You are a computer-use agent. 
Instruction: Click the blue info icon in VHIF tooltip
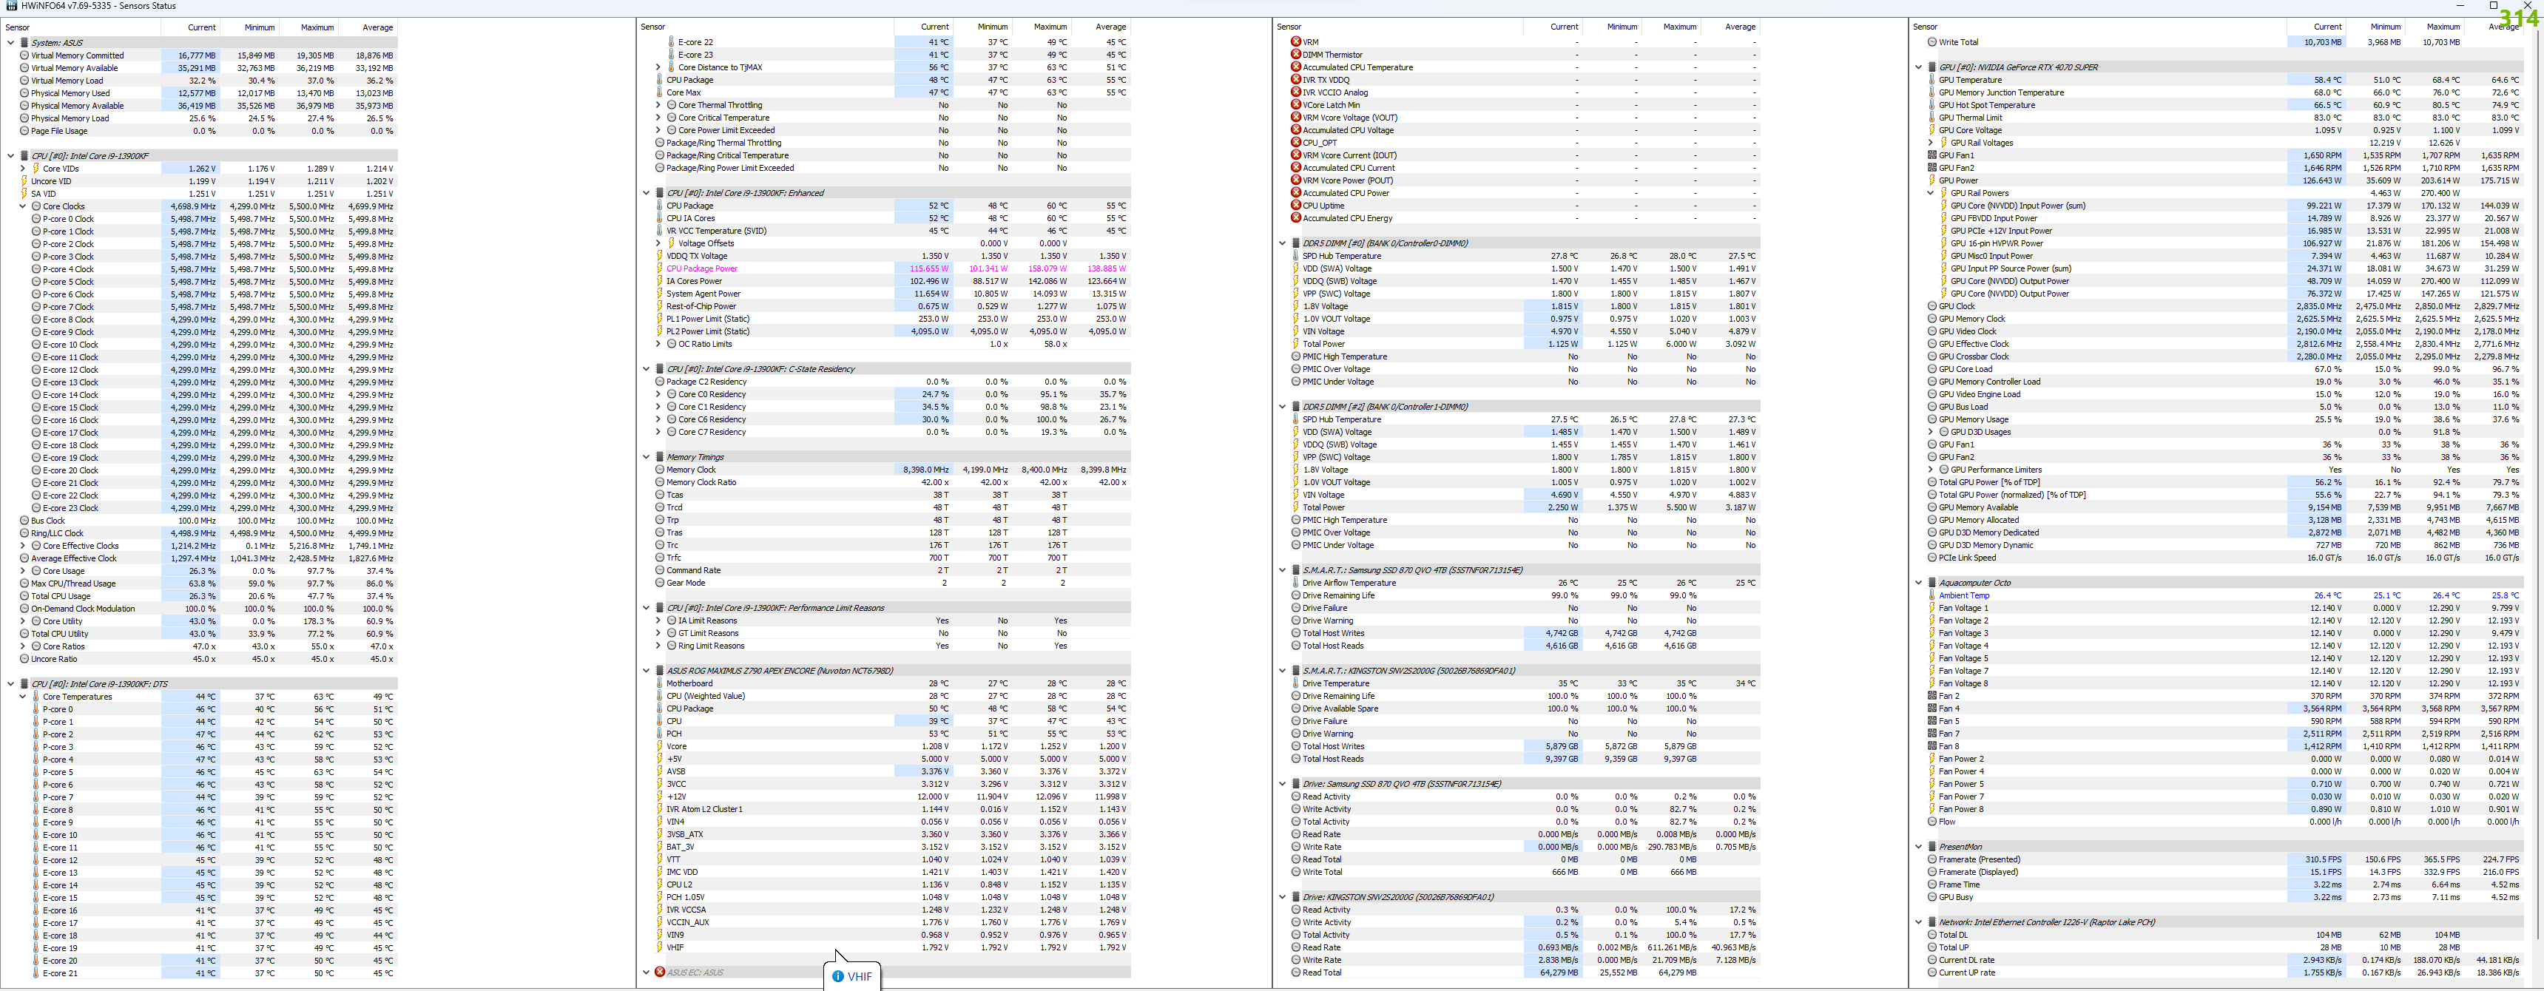pyautogui.click(x=837, y=977)
